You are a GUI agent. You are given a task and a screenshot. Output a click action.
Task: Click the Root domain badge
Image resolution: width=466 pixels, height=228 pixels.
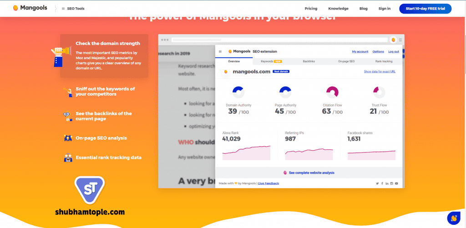(x=281, y=71)
